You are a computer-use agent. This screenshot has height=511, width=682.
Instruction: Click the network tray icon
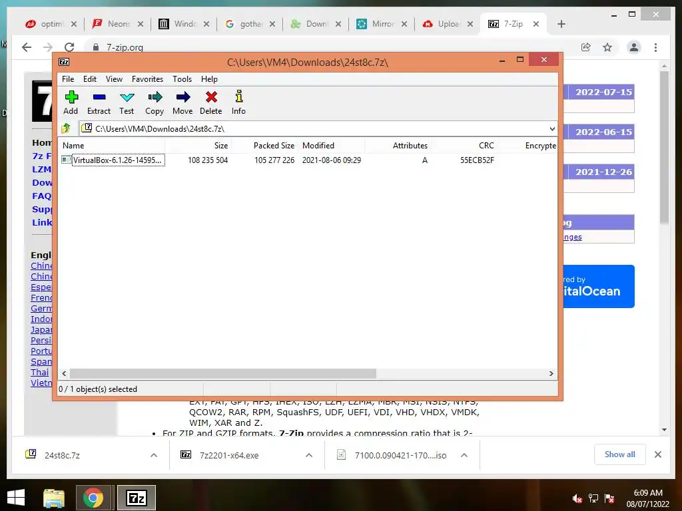pos(593,498)
